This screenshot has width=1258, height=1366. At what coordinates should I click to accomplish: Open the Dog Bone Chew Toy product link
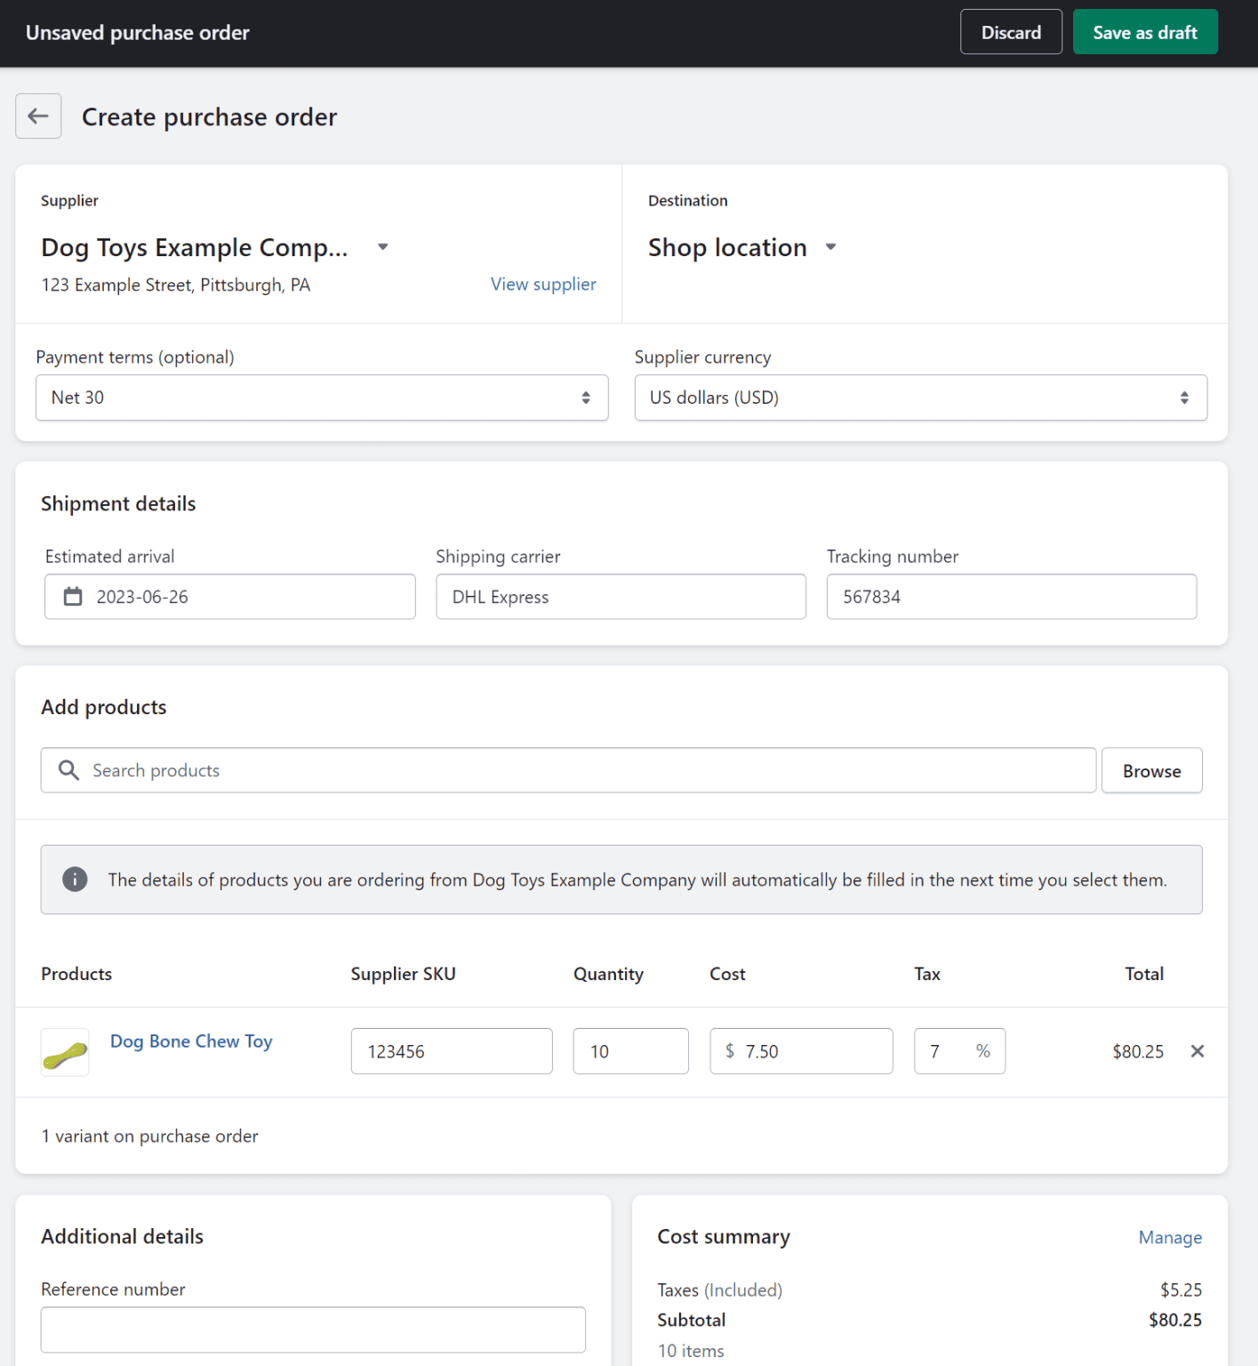point(191,1041)
